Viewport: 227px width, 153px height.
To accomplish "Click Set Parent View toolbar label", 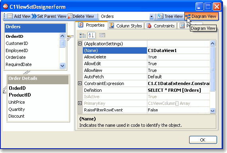I will click(x=52, y=16).
